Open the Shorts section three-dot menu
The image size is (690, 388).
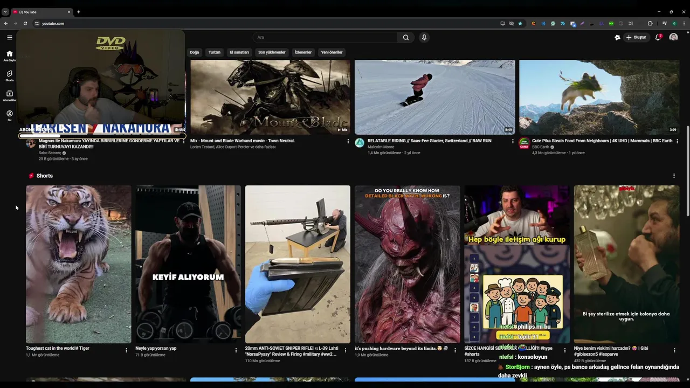pyautogui.click(x=674, y=176)
